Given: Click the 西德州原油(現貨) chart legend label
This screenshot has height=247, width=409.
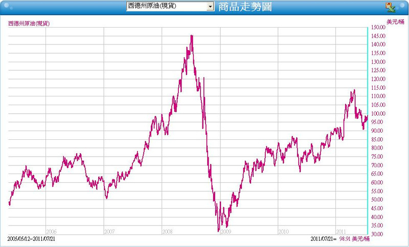Looking at the screenshot, I should [29, 23].
